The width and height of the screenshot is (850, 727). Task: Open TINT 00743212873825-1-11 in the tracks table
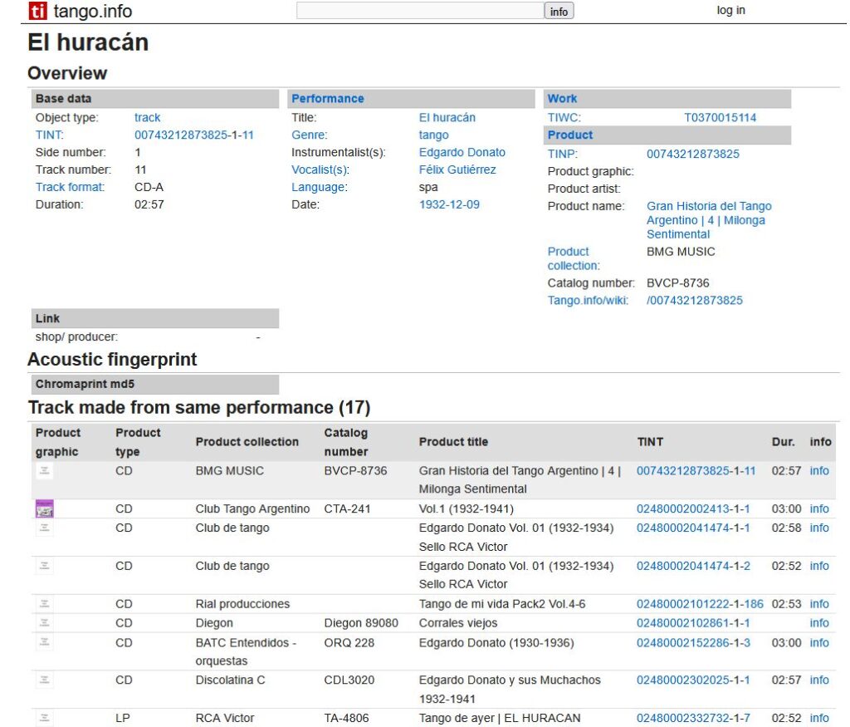[x=696, y=470]
